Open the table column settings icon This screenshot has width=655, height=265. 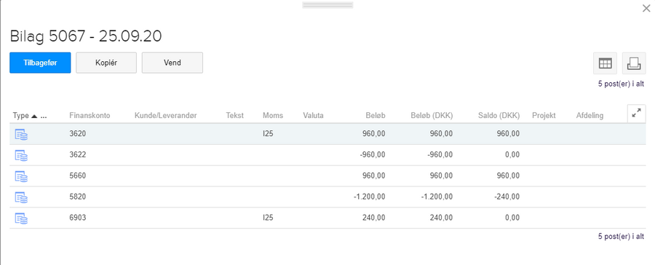(606, 63)
